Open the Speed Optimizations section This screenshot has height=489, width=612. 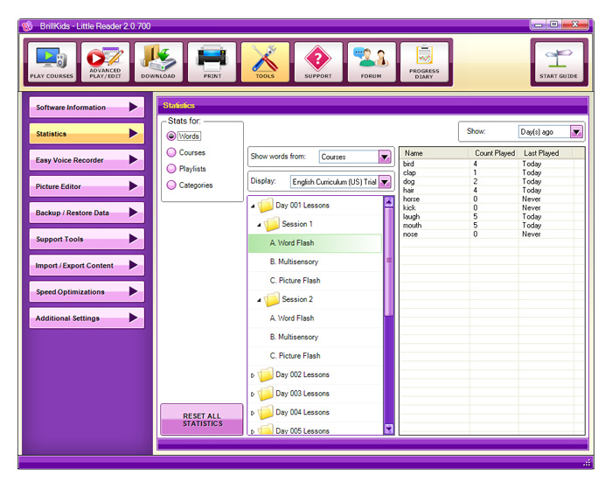(87, 292)
